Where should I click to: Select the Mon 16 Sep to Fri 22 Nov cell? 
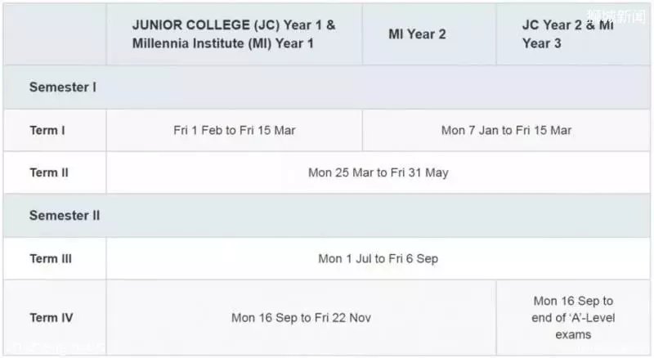pos(301,318)
